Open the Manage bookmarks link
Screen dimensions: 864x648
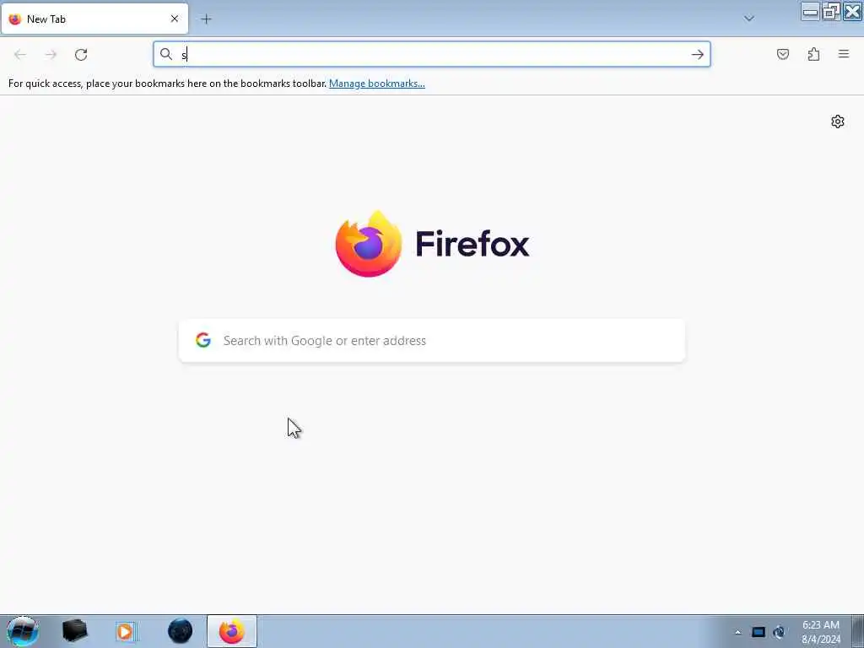pos(377,84)
